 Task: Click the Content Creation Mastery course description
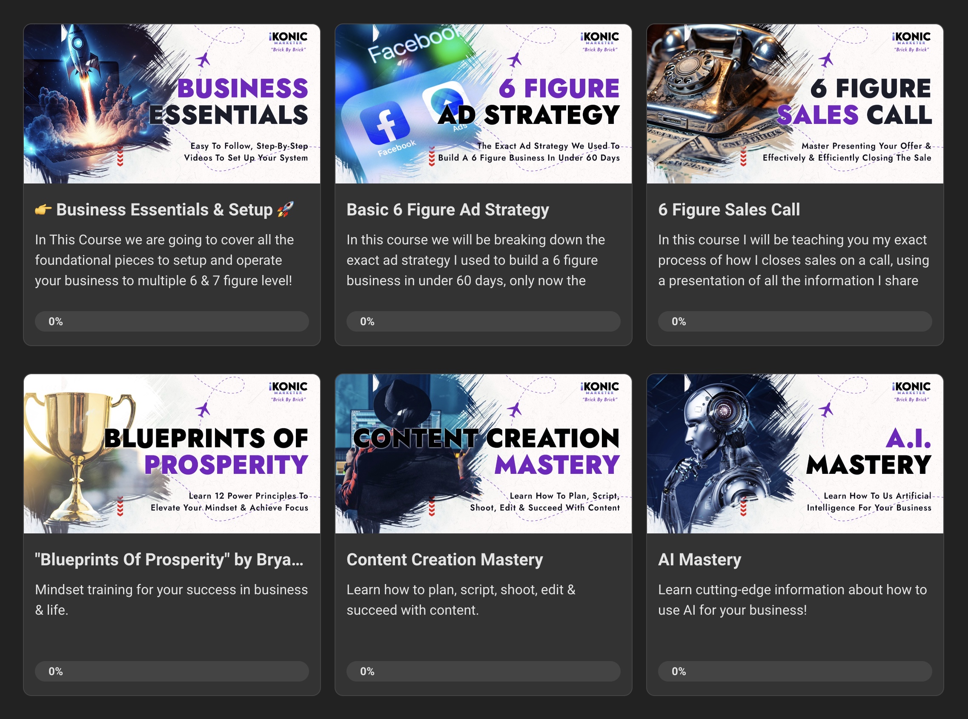(x=461, y=600)
